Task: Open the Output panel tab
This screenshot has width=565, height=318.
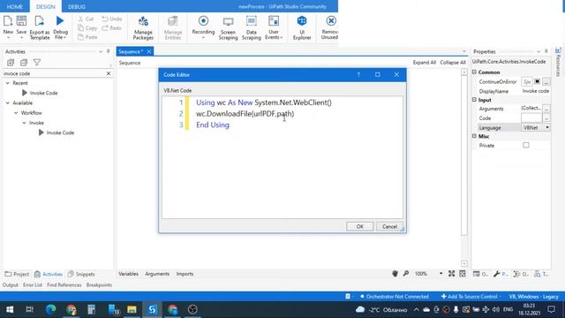Action: pos(10,284)
